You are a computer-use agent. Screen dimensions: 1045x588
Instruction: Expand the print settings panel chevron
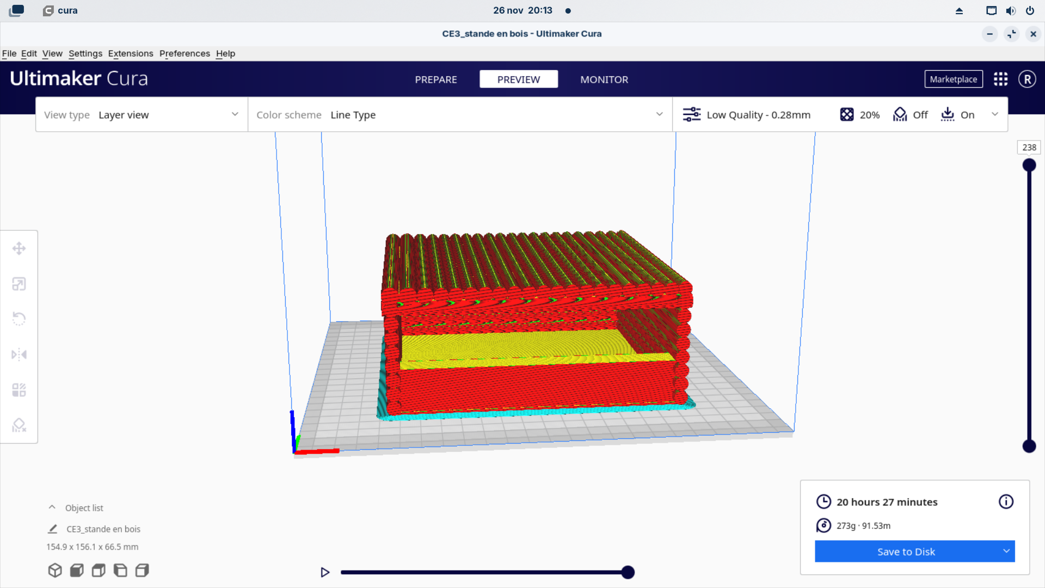(995, 114)
